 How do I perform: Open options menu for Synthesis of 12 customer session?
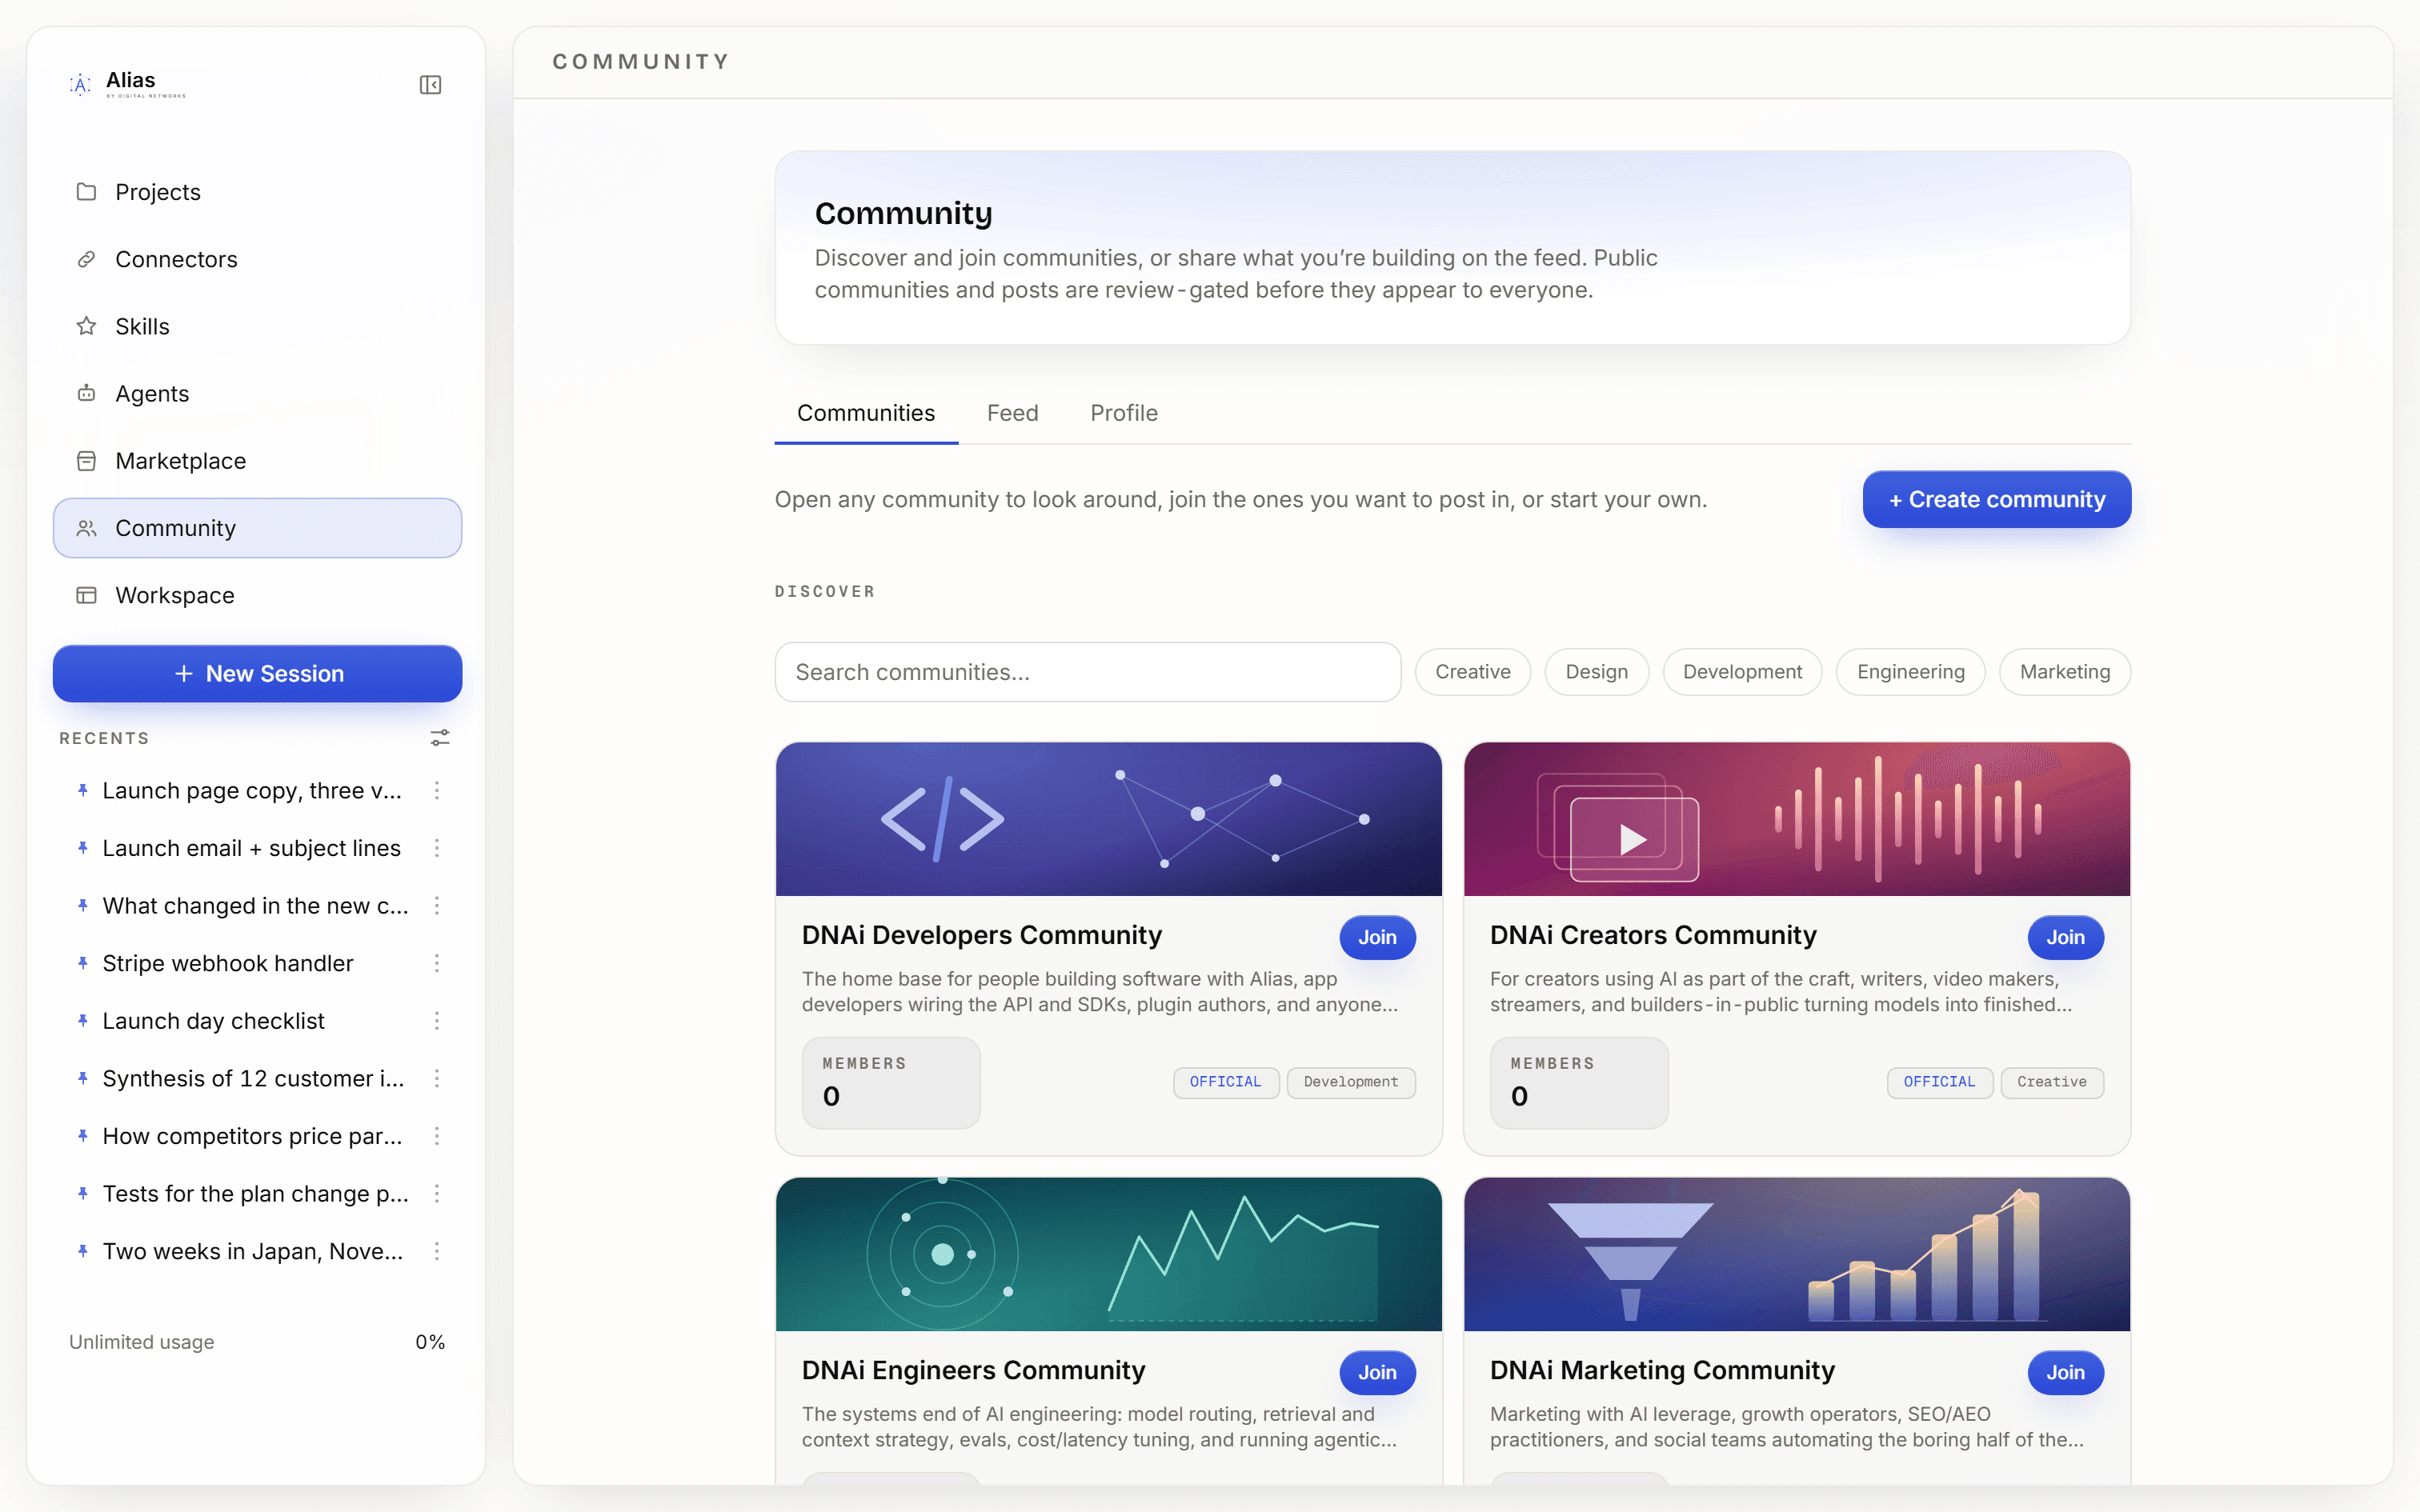(437, 1079)
